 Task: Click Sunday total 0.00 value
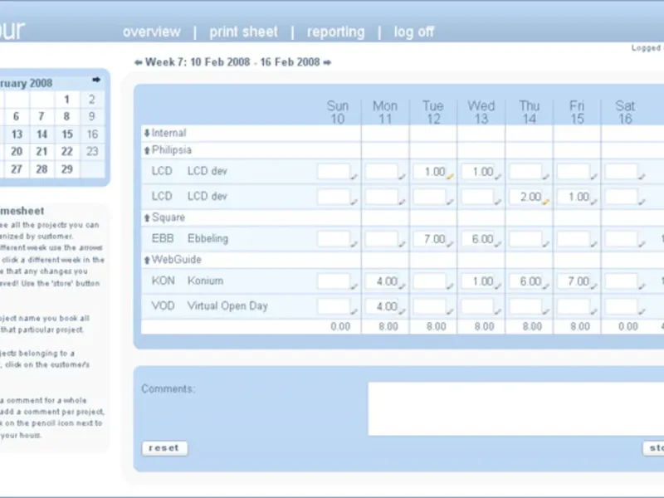pyautogui.click(x=340, y=326)
